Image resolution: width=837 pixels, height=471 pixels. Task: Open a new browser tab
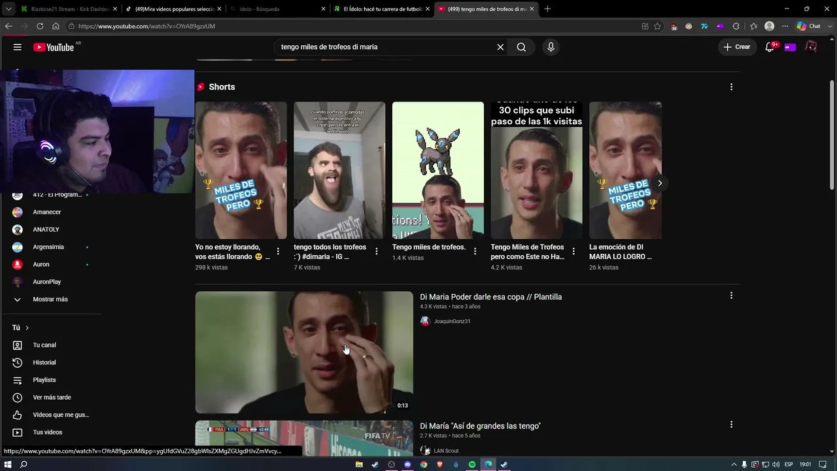pos(547,9)
